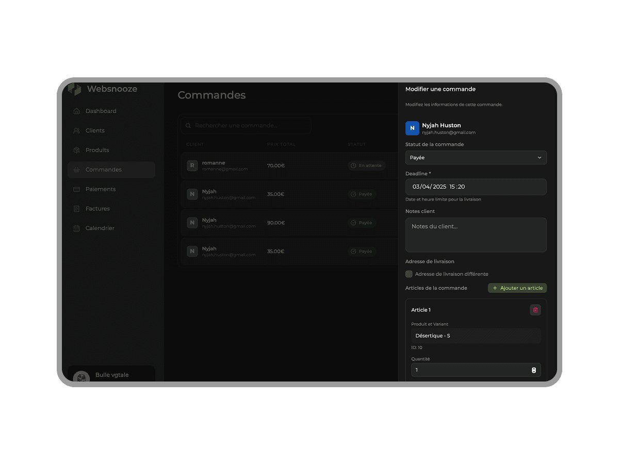
Task: Click the Factures document icon
Action: pos(76,209)
